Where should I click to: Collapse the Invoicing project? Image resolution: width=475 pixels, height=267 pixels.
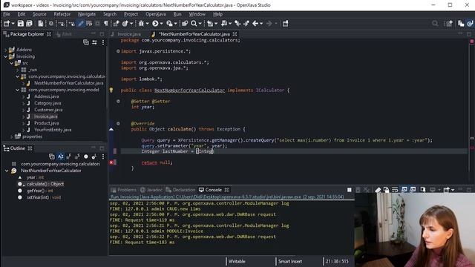point(5,56)
